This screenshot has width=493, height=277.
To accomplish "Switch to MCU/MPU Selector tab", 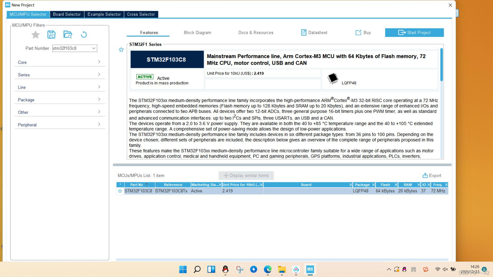I will pyautogui.click(x=28, y=14).
